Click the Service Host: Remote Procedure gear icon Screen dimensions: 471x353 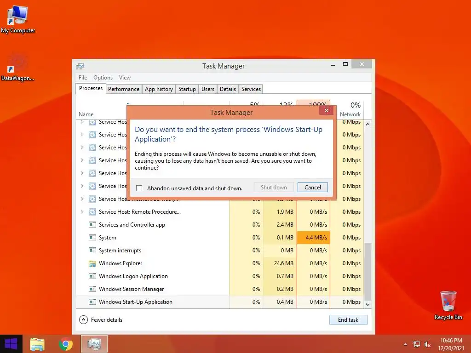[x=92, y=211]
